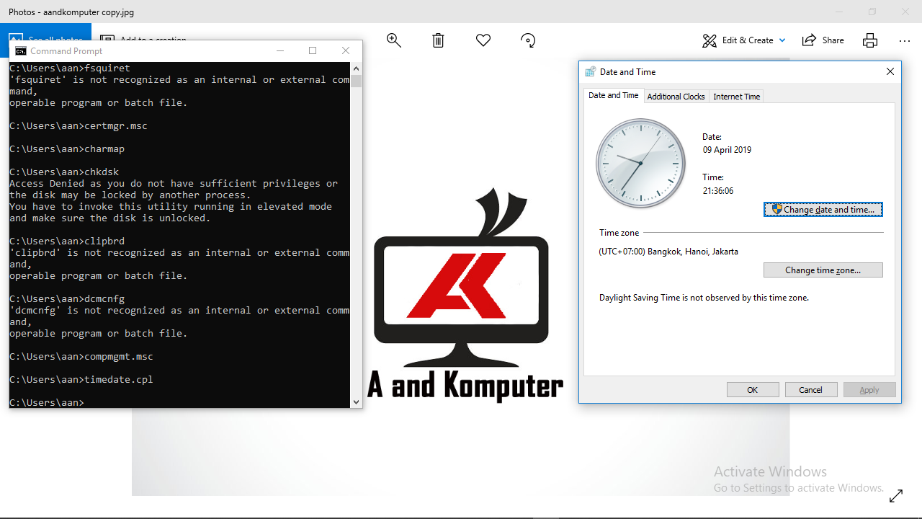Enter full screen with the diagonal arrows icon

(x=896, y=496)
